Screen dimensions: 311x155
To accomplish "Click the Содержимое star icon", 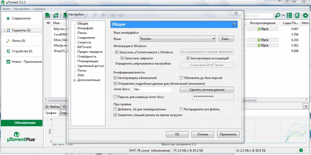I will click(8, 18).
